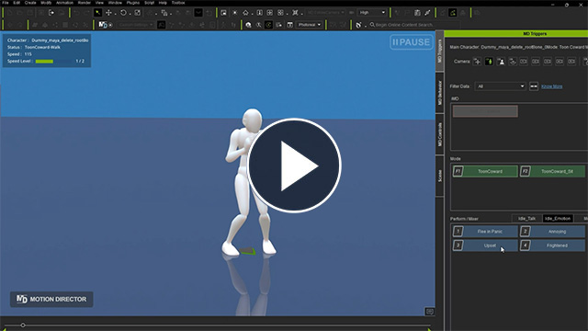
Task: Open the Create menu
Action: [30, 3]
